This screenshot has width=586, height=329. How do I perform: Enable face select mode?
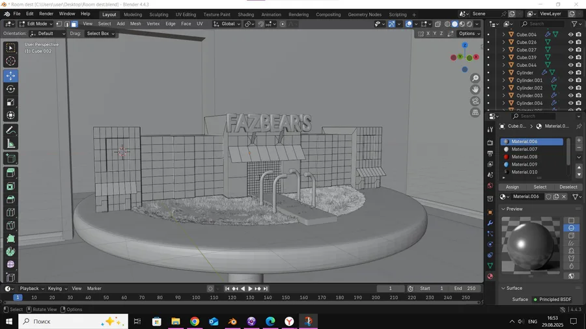[x=74, y=24]
